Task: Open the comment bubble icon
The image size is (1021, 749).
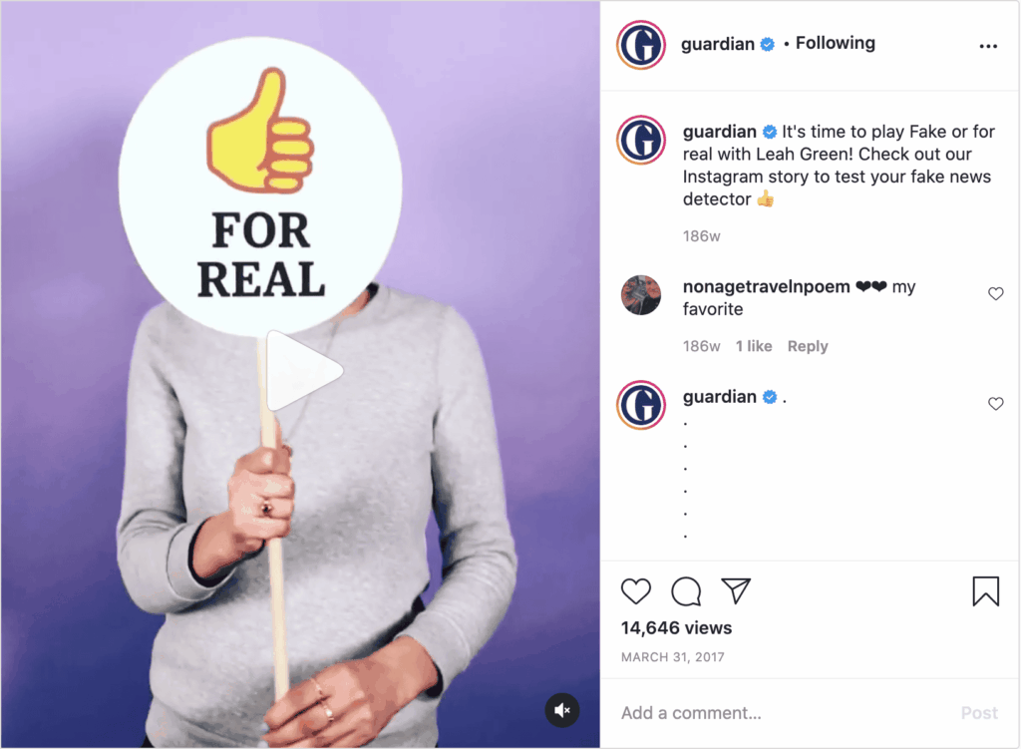Action: point(686,591)
